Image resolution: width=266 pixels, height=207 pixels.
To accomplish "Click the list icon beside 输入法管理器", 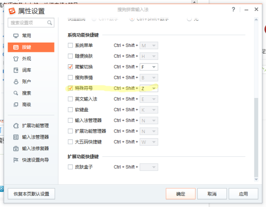I will 16,137.
